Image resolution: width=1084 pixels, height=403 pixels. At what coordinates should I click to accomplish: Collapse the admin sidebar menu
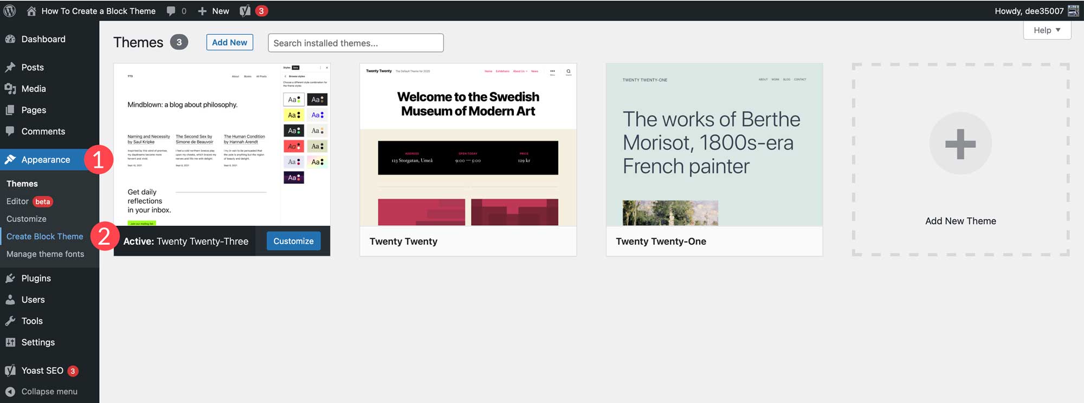tap(49, 392)
